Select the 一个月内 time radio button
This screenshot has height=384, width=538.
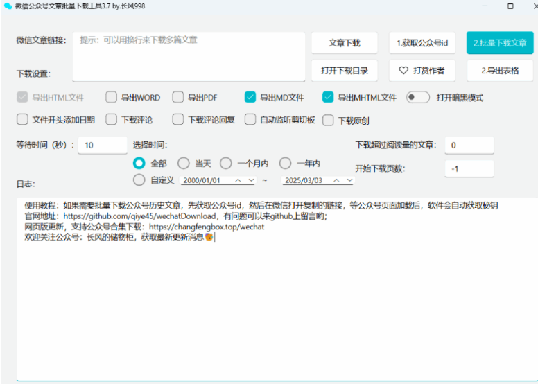pos(226,164)
